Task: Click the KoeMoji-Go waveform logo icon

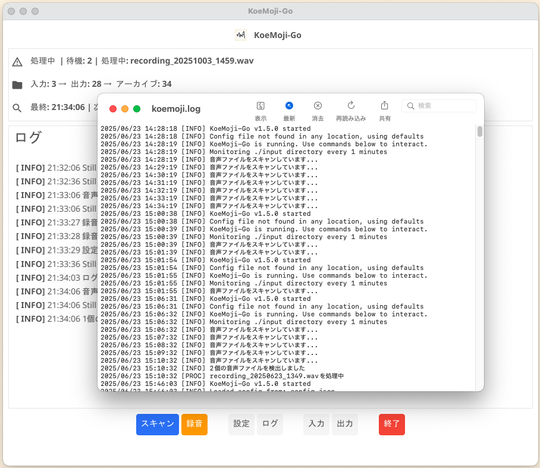Action: [x=241, y=35]
